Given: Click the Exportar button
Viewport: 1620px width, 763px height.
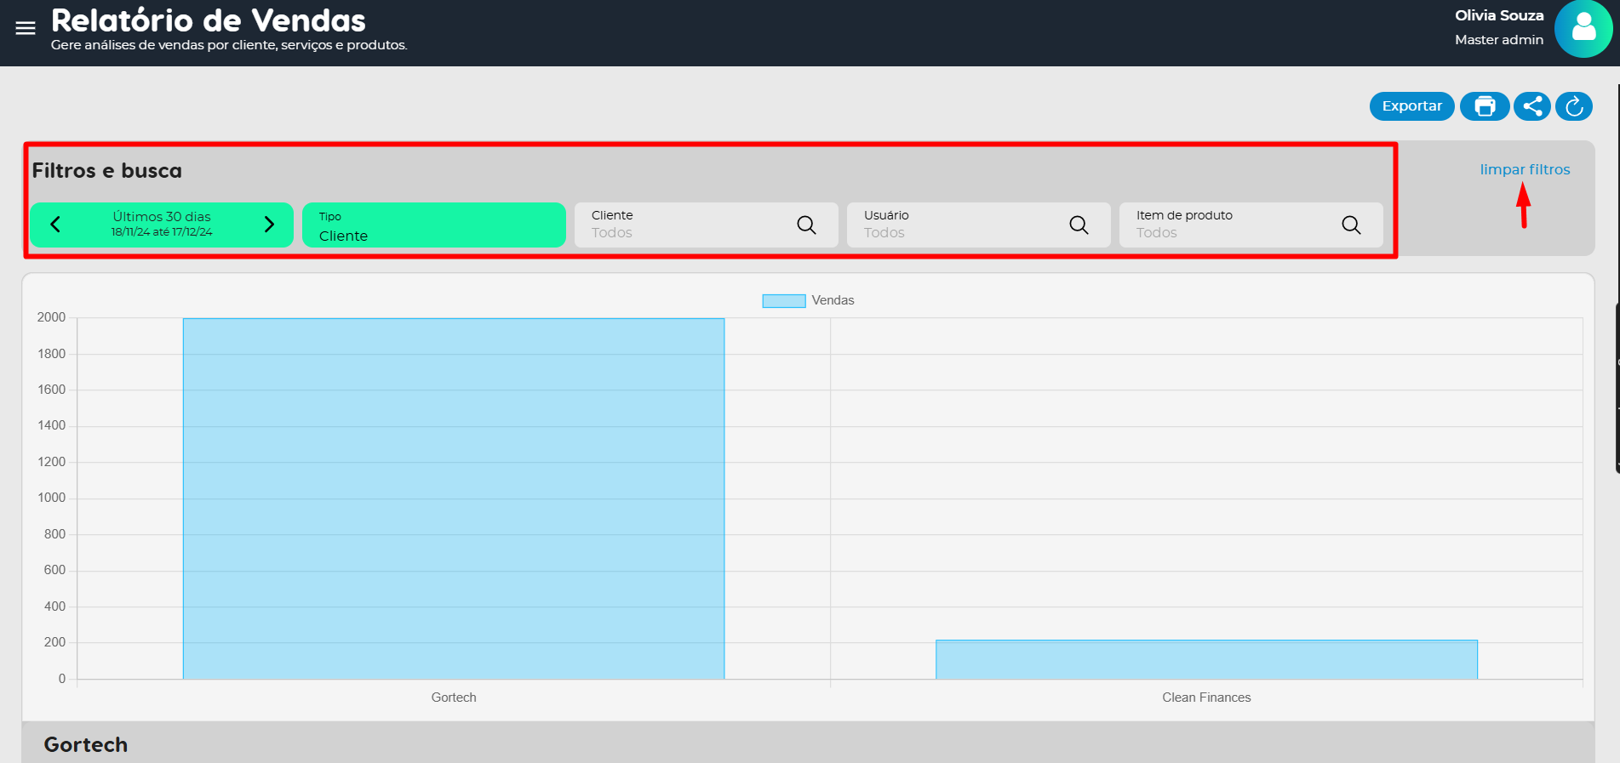Looking at the screenshot, I should (x=1411, y=106).
